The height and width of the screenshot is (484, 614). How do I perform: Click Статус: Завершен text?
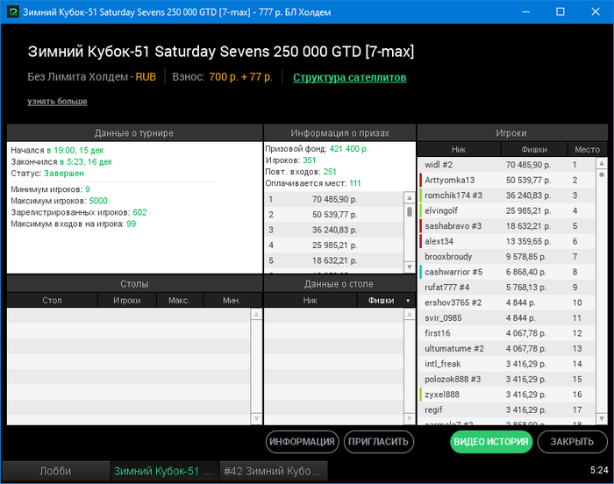47,173
